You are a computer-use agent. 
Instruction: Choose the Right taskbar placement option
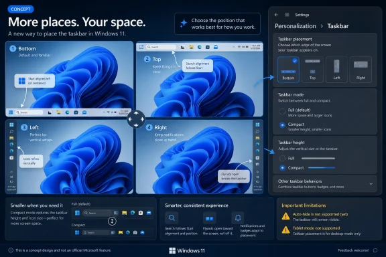pyautogui.click(x=361, y=70)
